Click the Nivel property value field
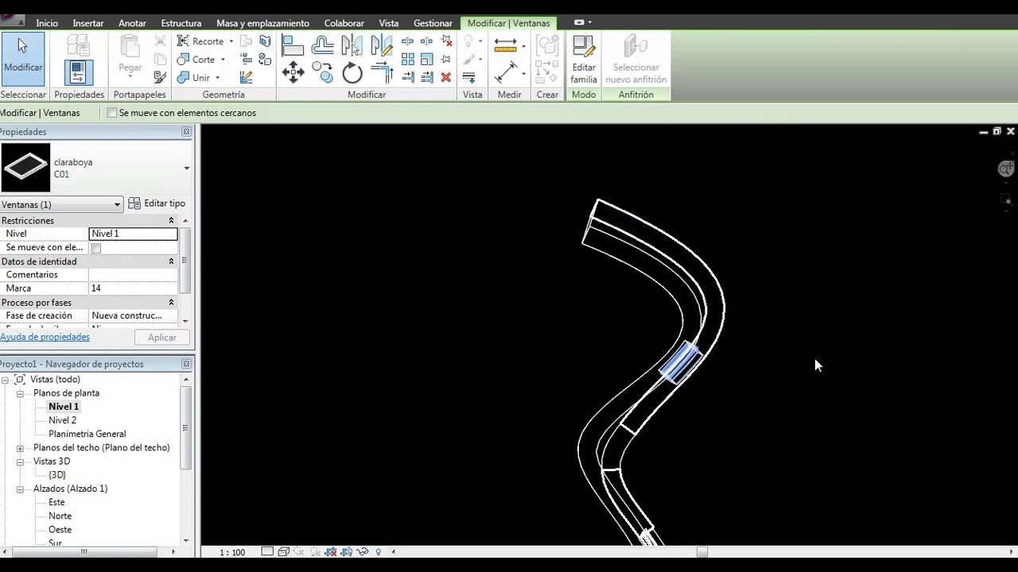The height and width of the screenshot is (572, 1018). [x=133, y=234]
